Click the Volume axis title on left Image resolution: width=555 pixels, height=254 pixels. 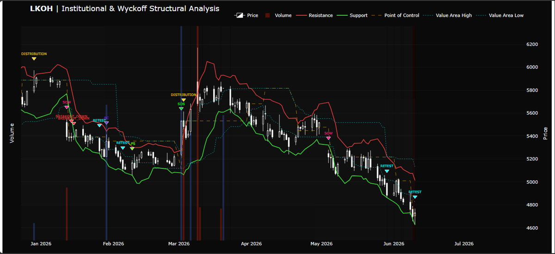[12, 133]
